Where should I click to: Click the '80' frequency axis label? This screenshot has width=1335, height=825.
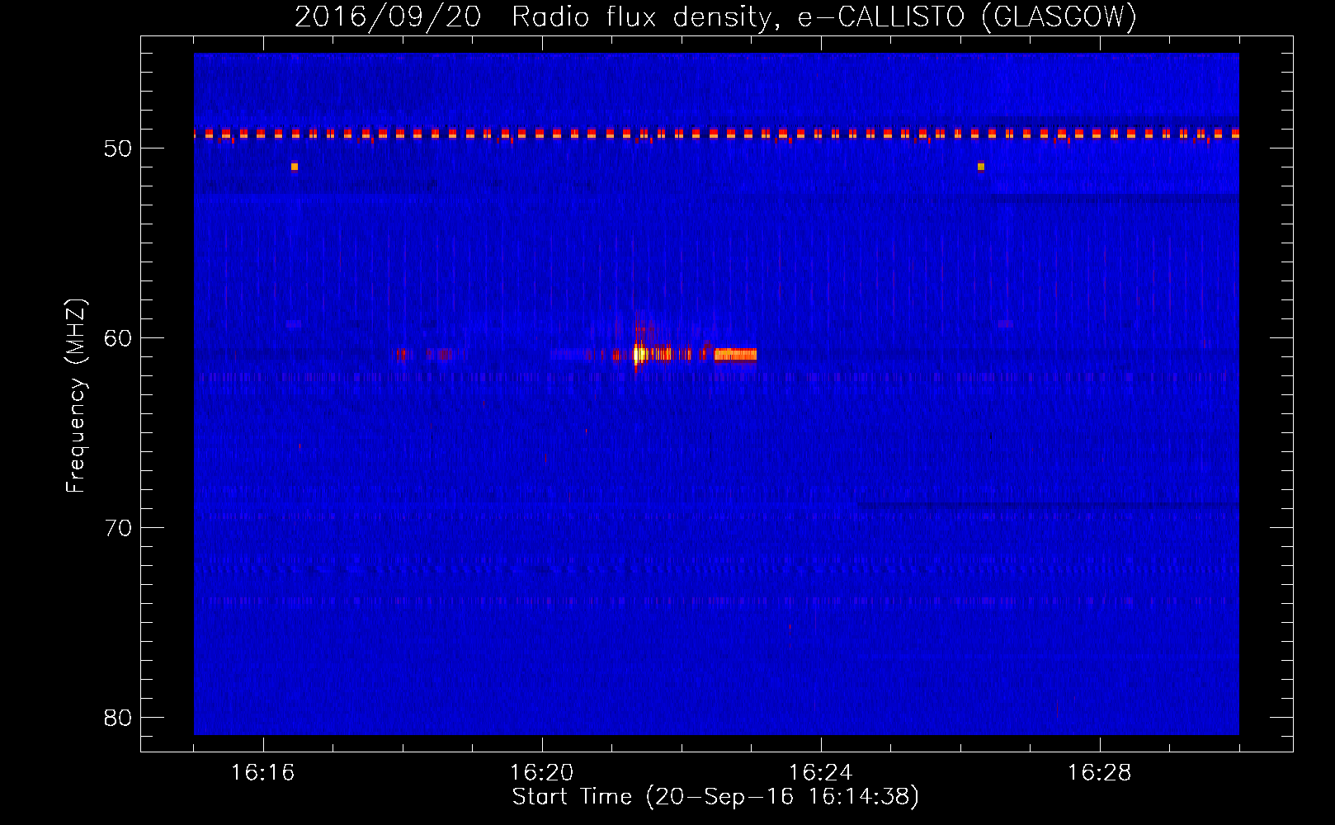click(x=118, y=718)
